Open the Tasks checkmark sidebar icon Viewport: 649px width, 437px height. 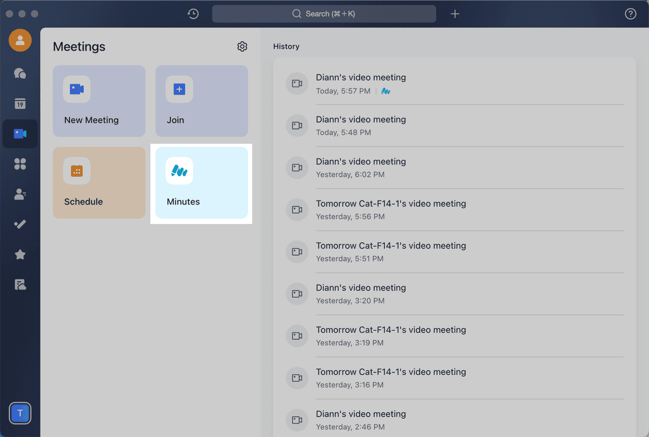click(x=20, y=224)
